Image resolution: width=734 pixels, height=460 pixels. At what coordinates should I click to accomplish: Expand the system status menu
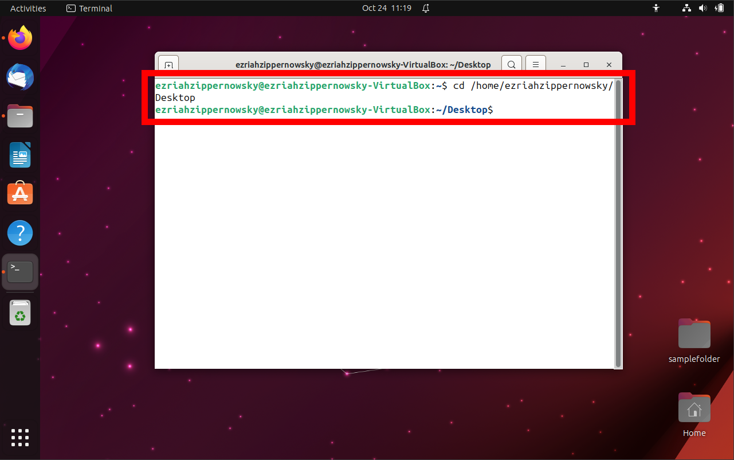pos(686,8)
